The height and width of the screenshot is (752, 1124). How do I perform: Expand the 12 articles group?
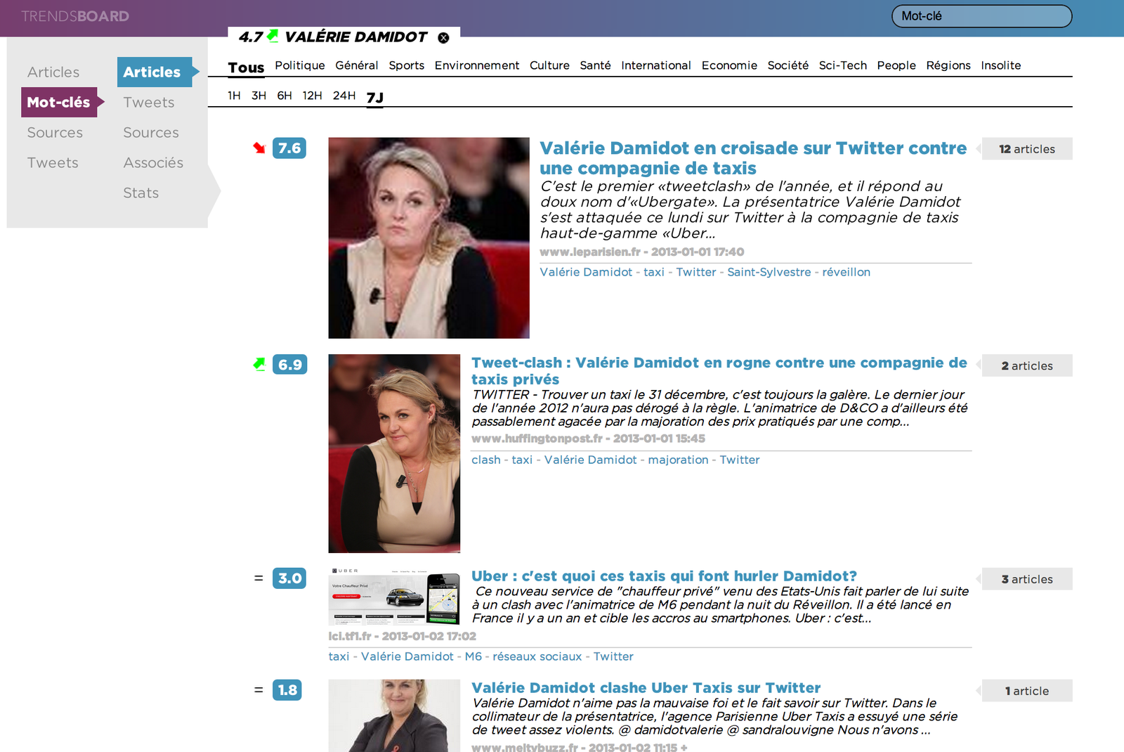[1027, 149]
